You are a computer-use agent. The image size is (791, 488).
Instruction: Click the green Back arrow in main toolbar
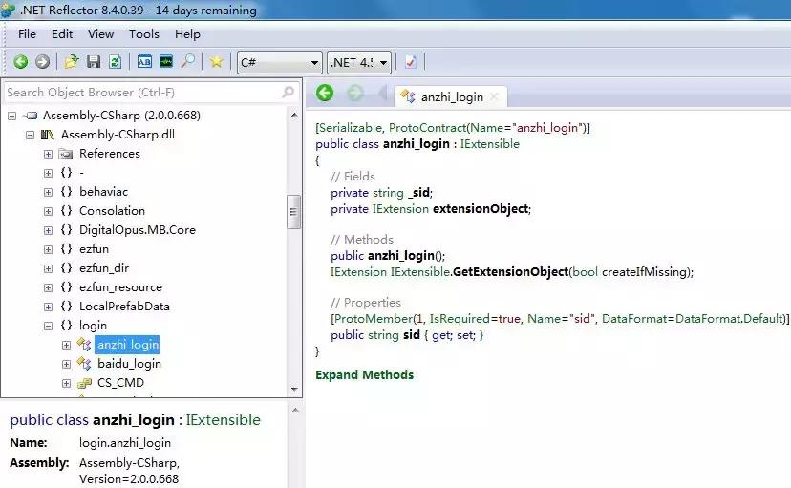pyautogui.click(x=20, y=62)
